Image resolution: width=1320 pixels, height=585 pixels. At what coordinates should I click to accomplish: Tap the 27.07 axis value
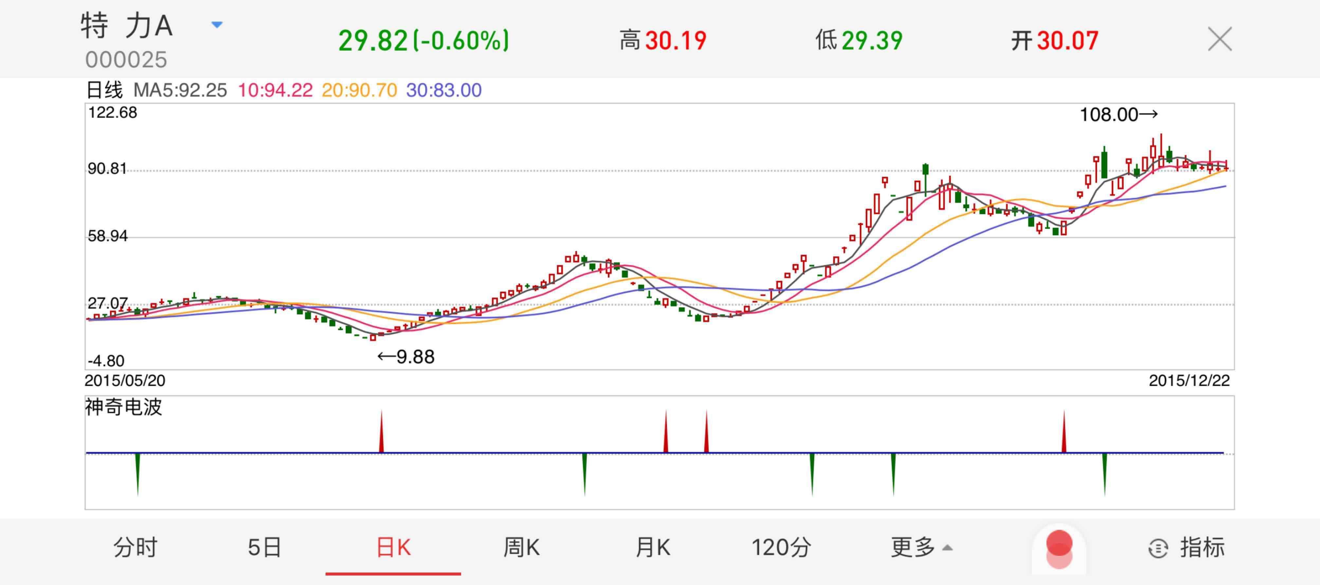click(108, 303)
